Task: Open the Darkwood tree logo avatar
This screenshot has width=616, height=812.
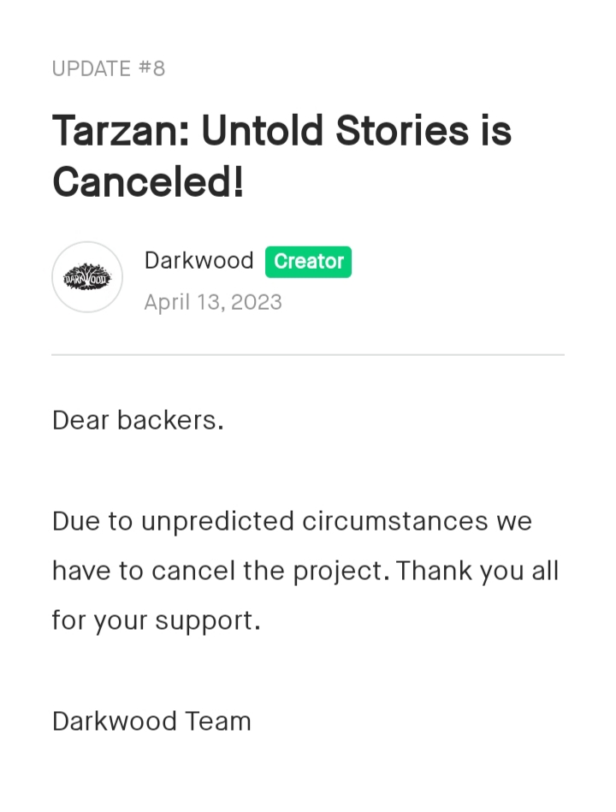Action: 87,277
